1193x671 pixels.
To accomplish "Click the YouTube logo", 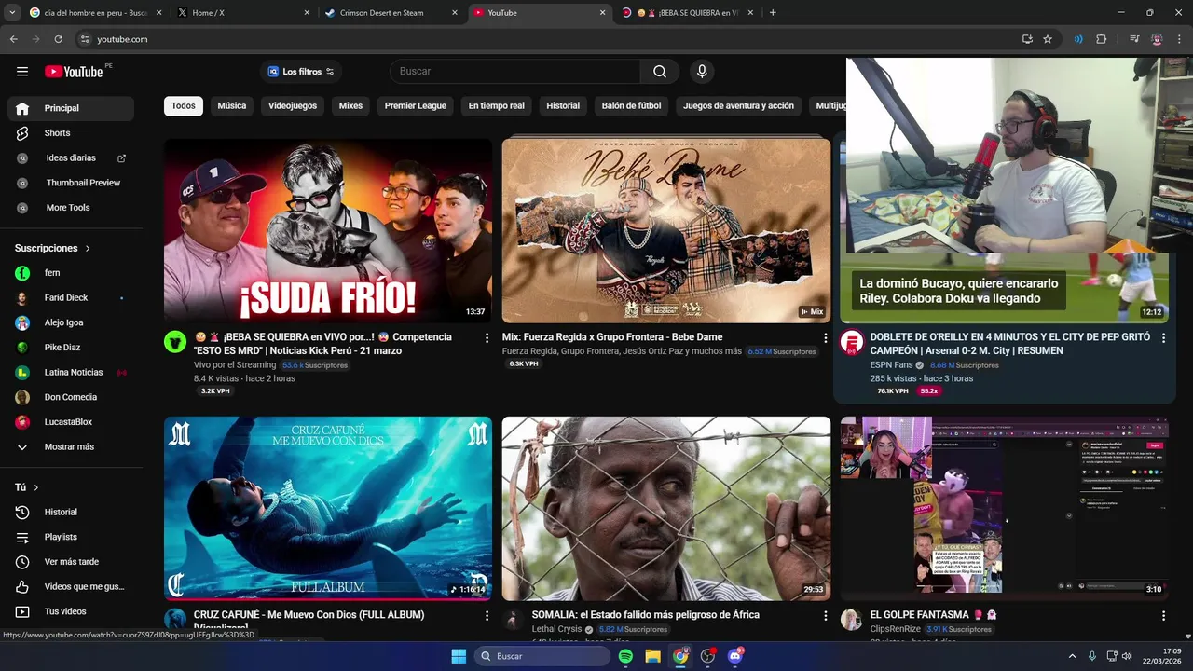I will tap(74, 72).
